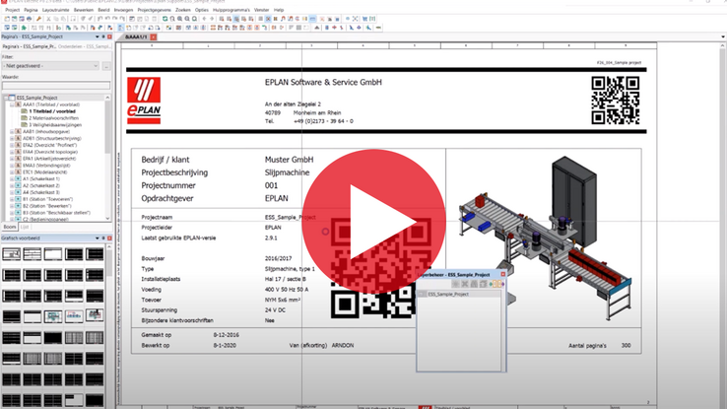Open the Filter dropdown 'Niet geactiveerd'
This screenshot has width=727, height=409.
(50, 66)
